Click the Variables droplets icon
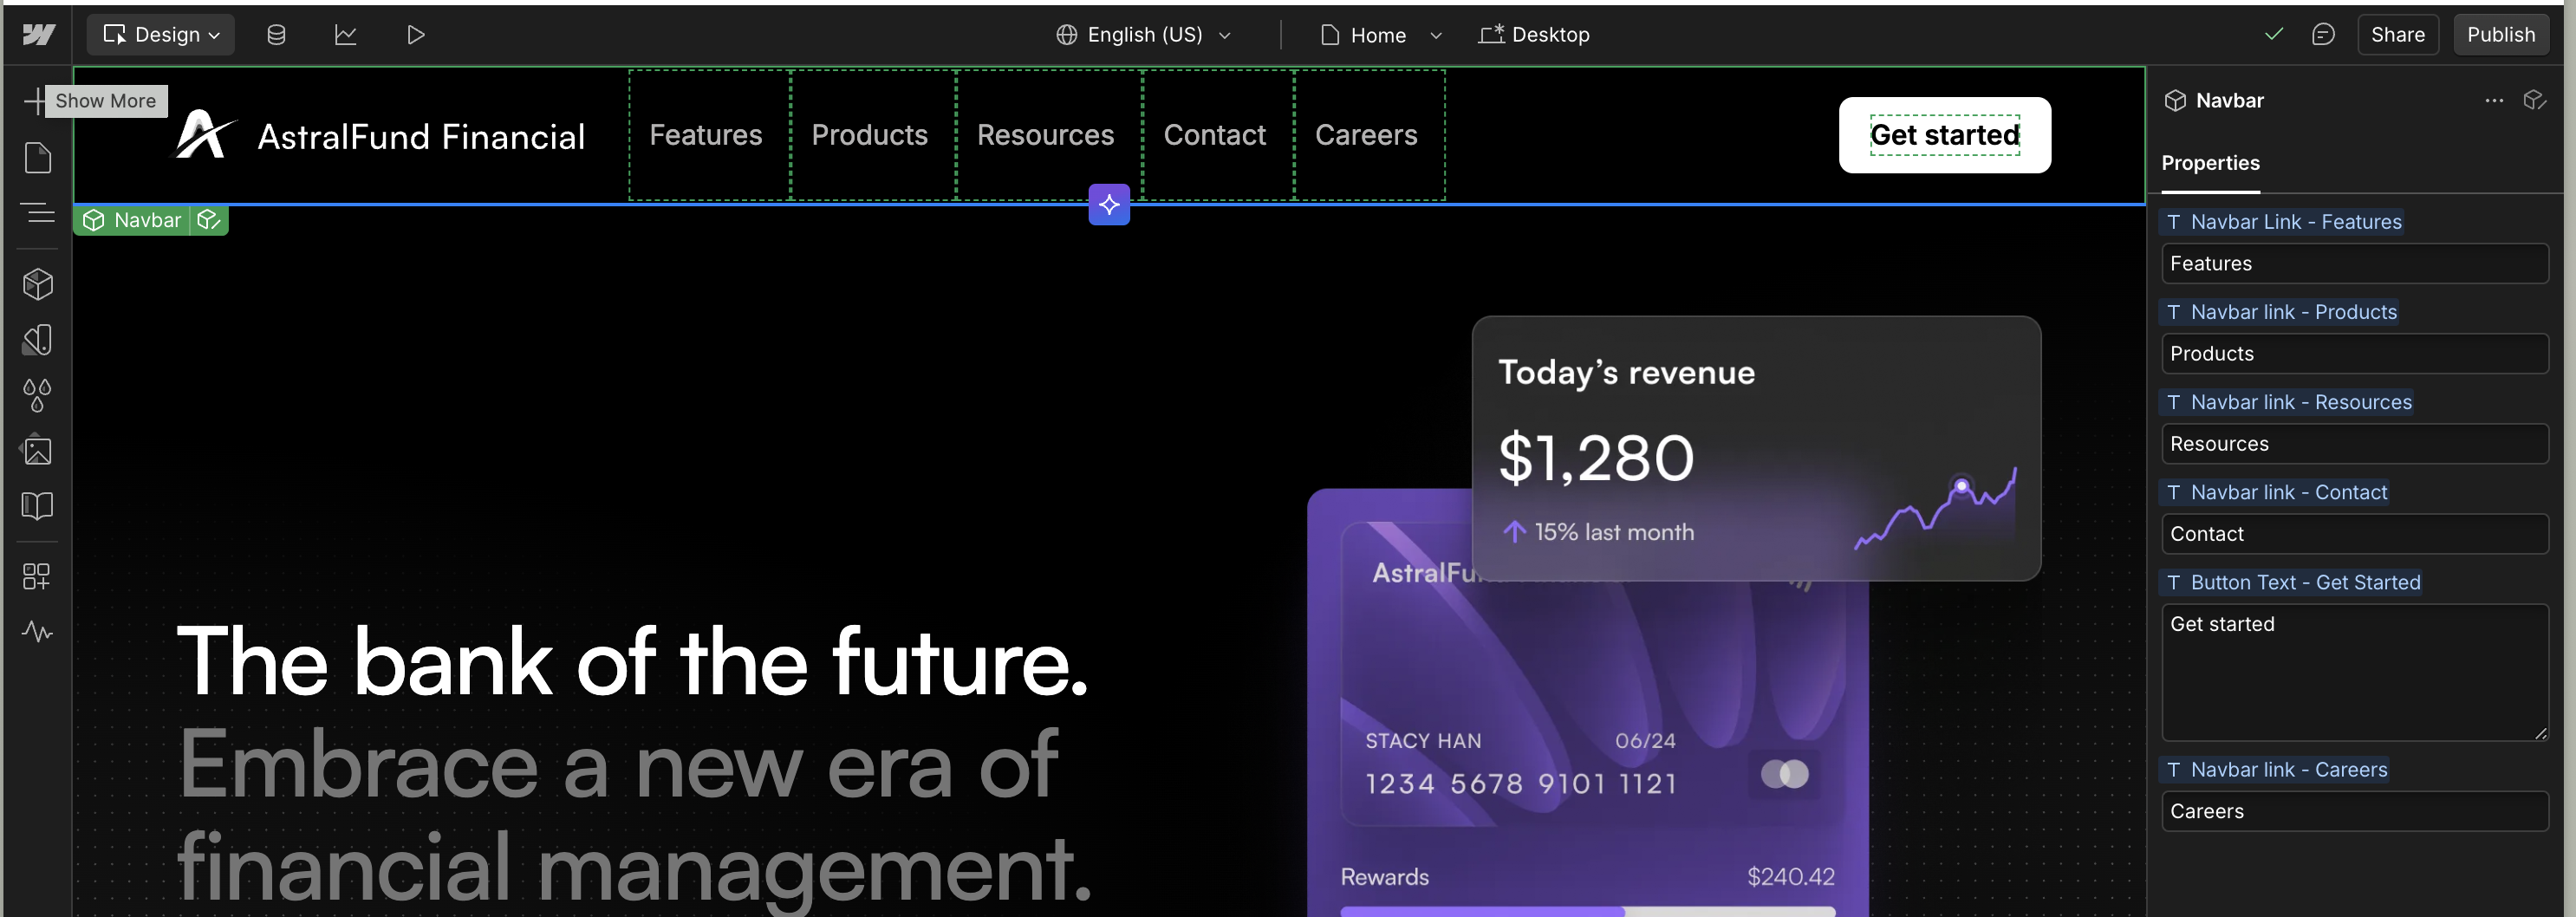 (x=37, y=394)
